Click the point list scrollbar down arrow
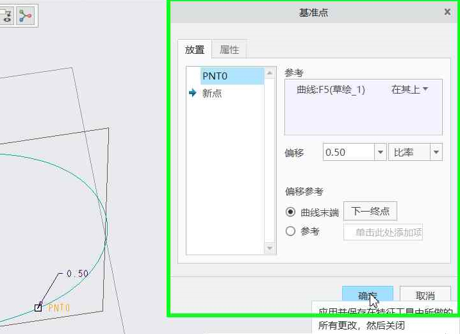Screen dimensions: 460x334 pos(269,248)
